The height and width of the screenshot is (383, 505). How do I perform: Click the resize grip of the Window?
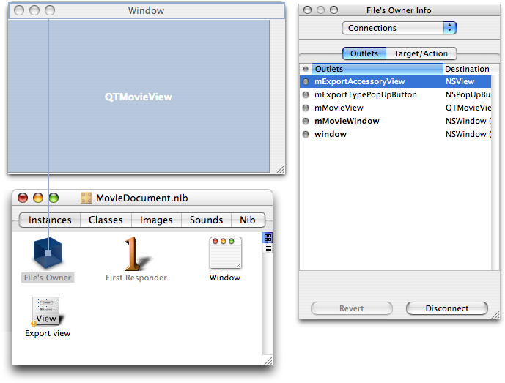point(281,169)
